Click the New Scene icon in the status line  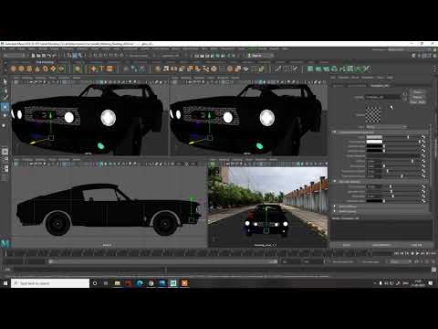tap(34, 56)
